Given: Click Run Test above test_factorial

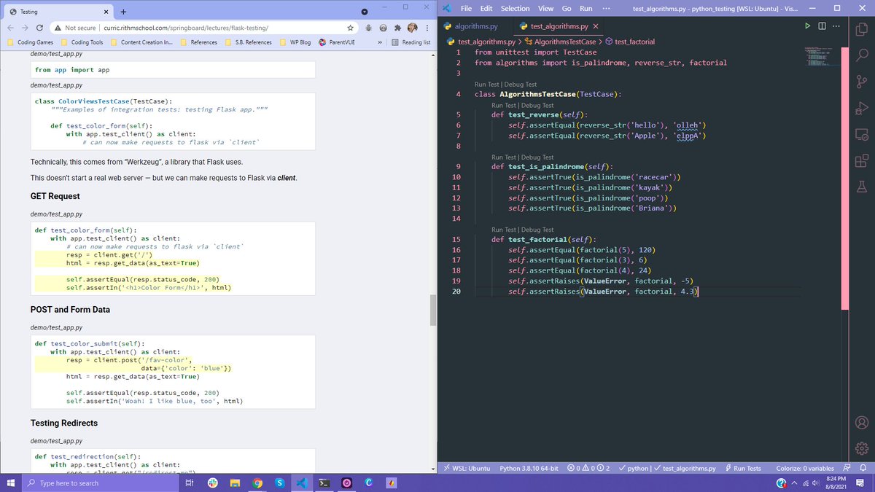Looking at the screenshot, I should point(504,230).
